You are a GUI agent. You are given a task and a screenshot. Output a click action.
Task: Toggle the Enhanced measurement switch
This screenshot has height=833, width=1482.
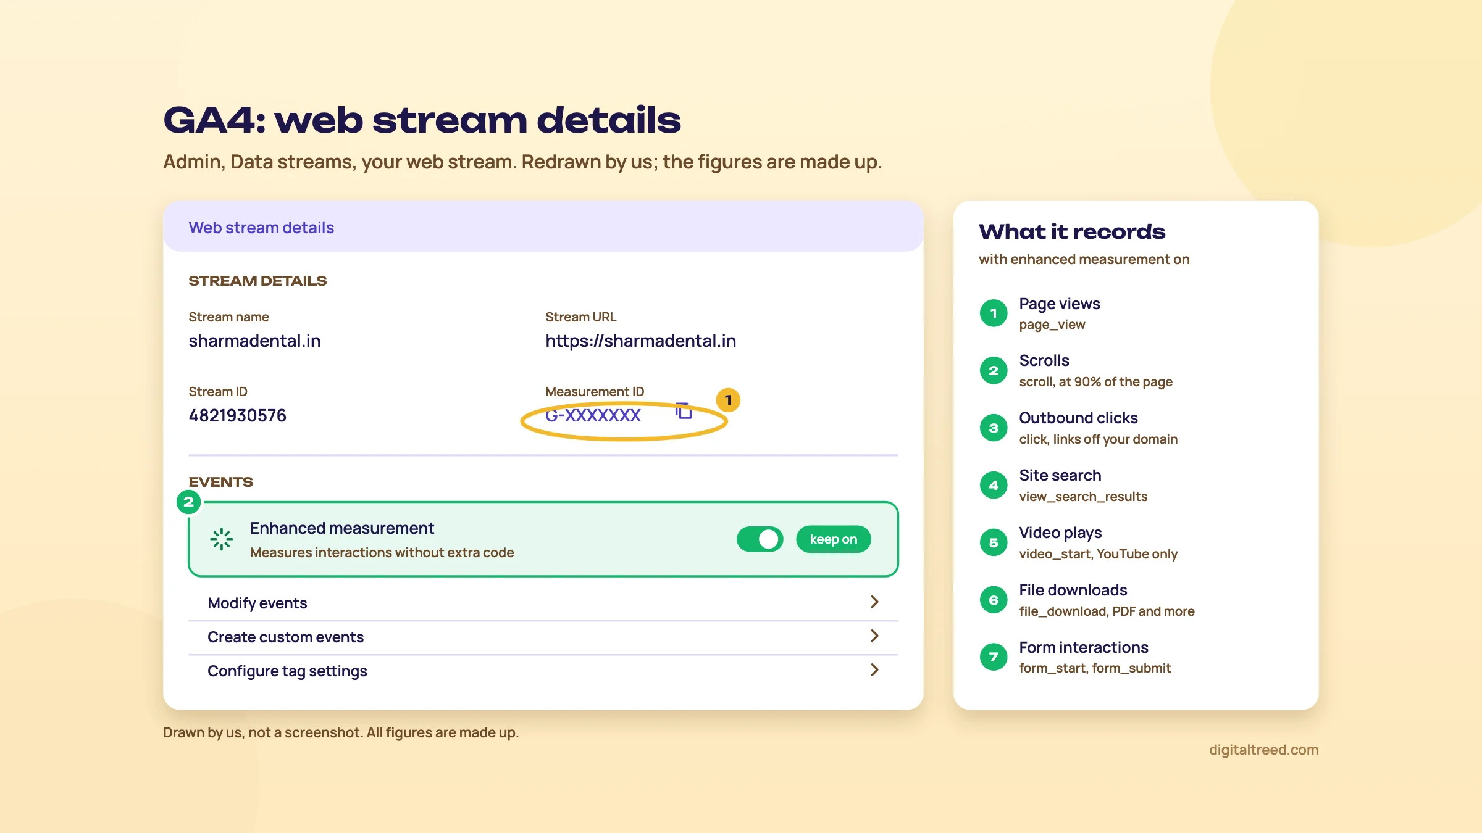coord(760,539)
